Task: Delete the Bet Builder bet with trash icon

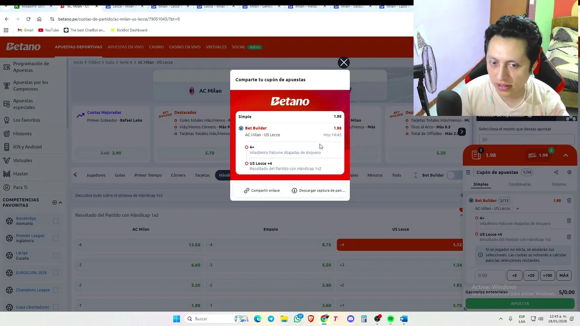Action: pos(569,201)
